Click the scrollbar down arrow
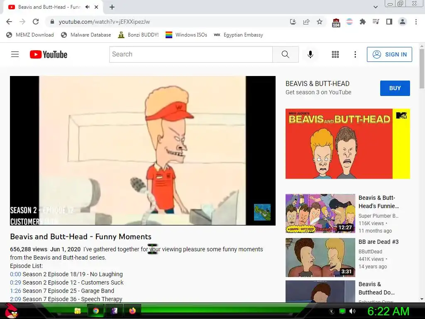This screenshot has width=425, height=319. point(422,299)
